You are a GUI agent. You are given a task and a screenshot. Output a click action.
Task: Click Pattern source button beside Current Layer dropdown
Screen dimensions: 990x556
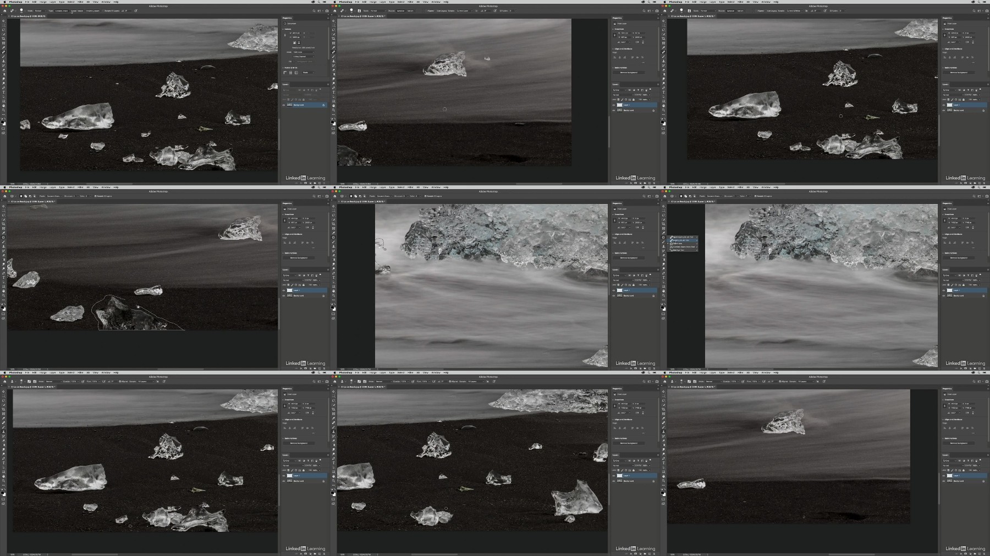[x=410, y=11]
